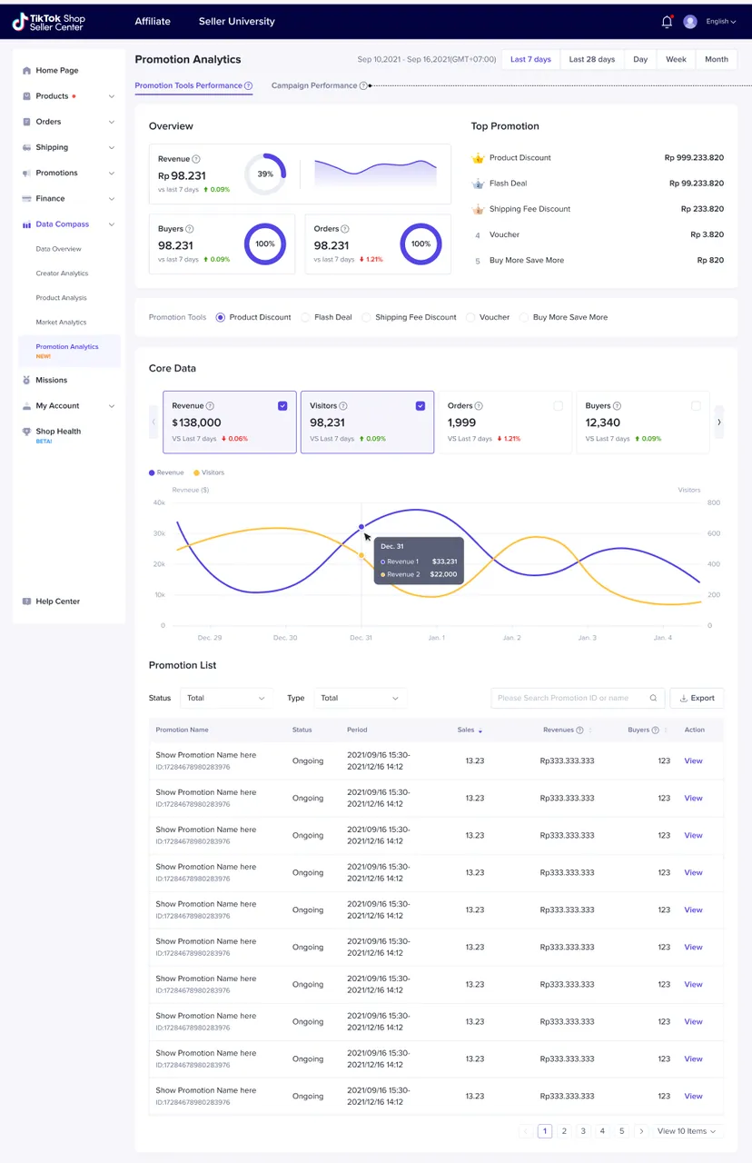Click the Export button
Screen dimensions: 752x1163
697,698
